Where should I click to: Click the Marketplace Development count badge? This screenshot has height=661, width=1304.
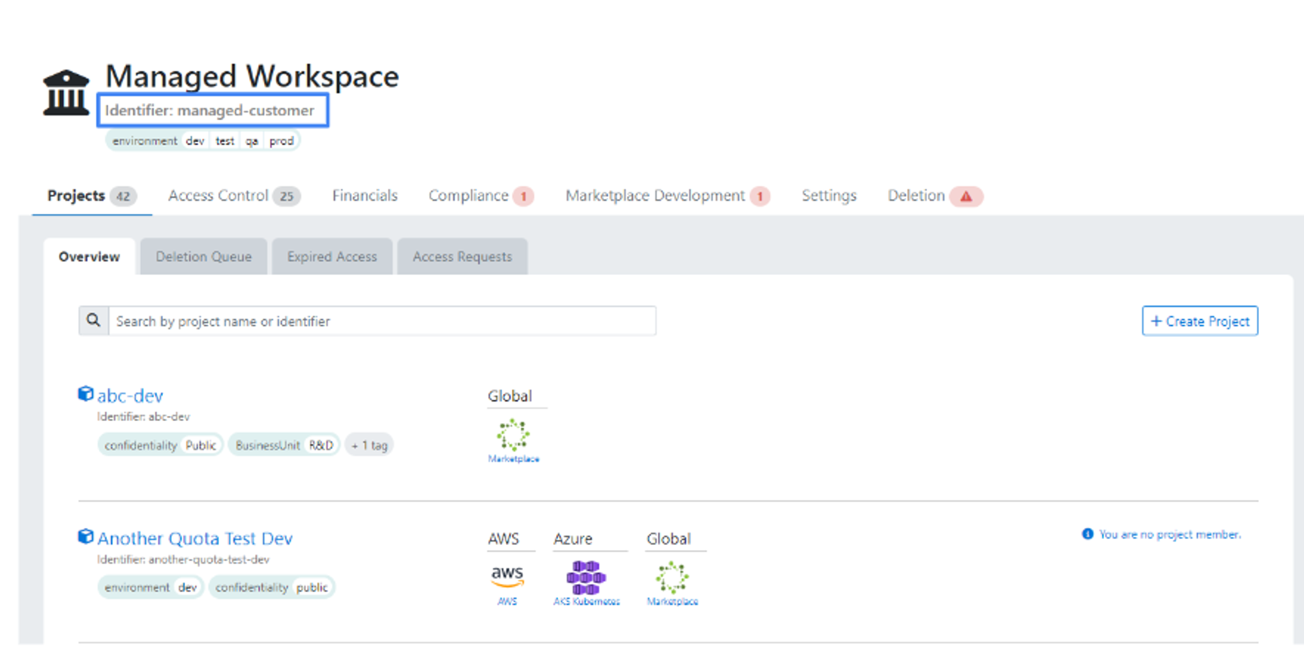pyautogui.click(x=760, y=196)
